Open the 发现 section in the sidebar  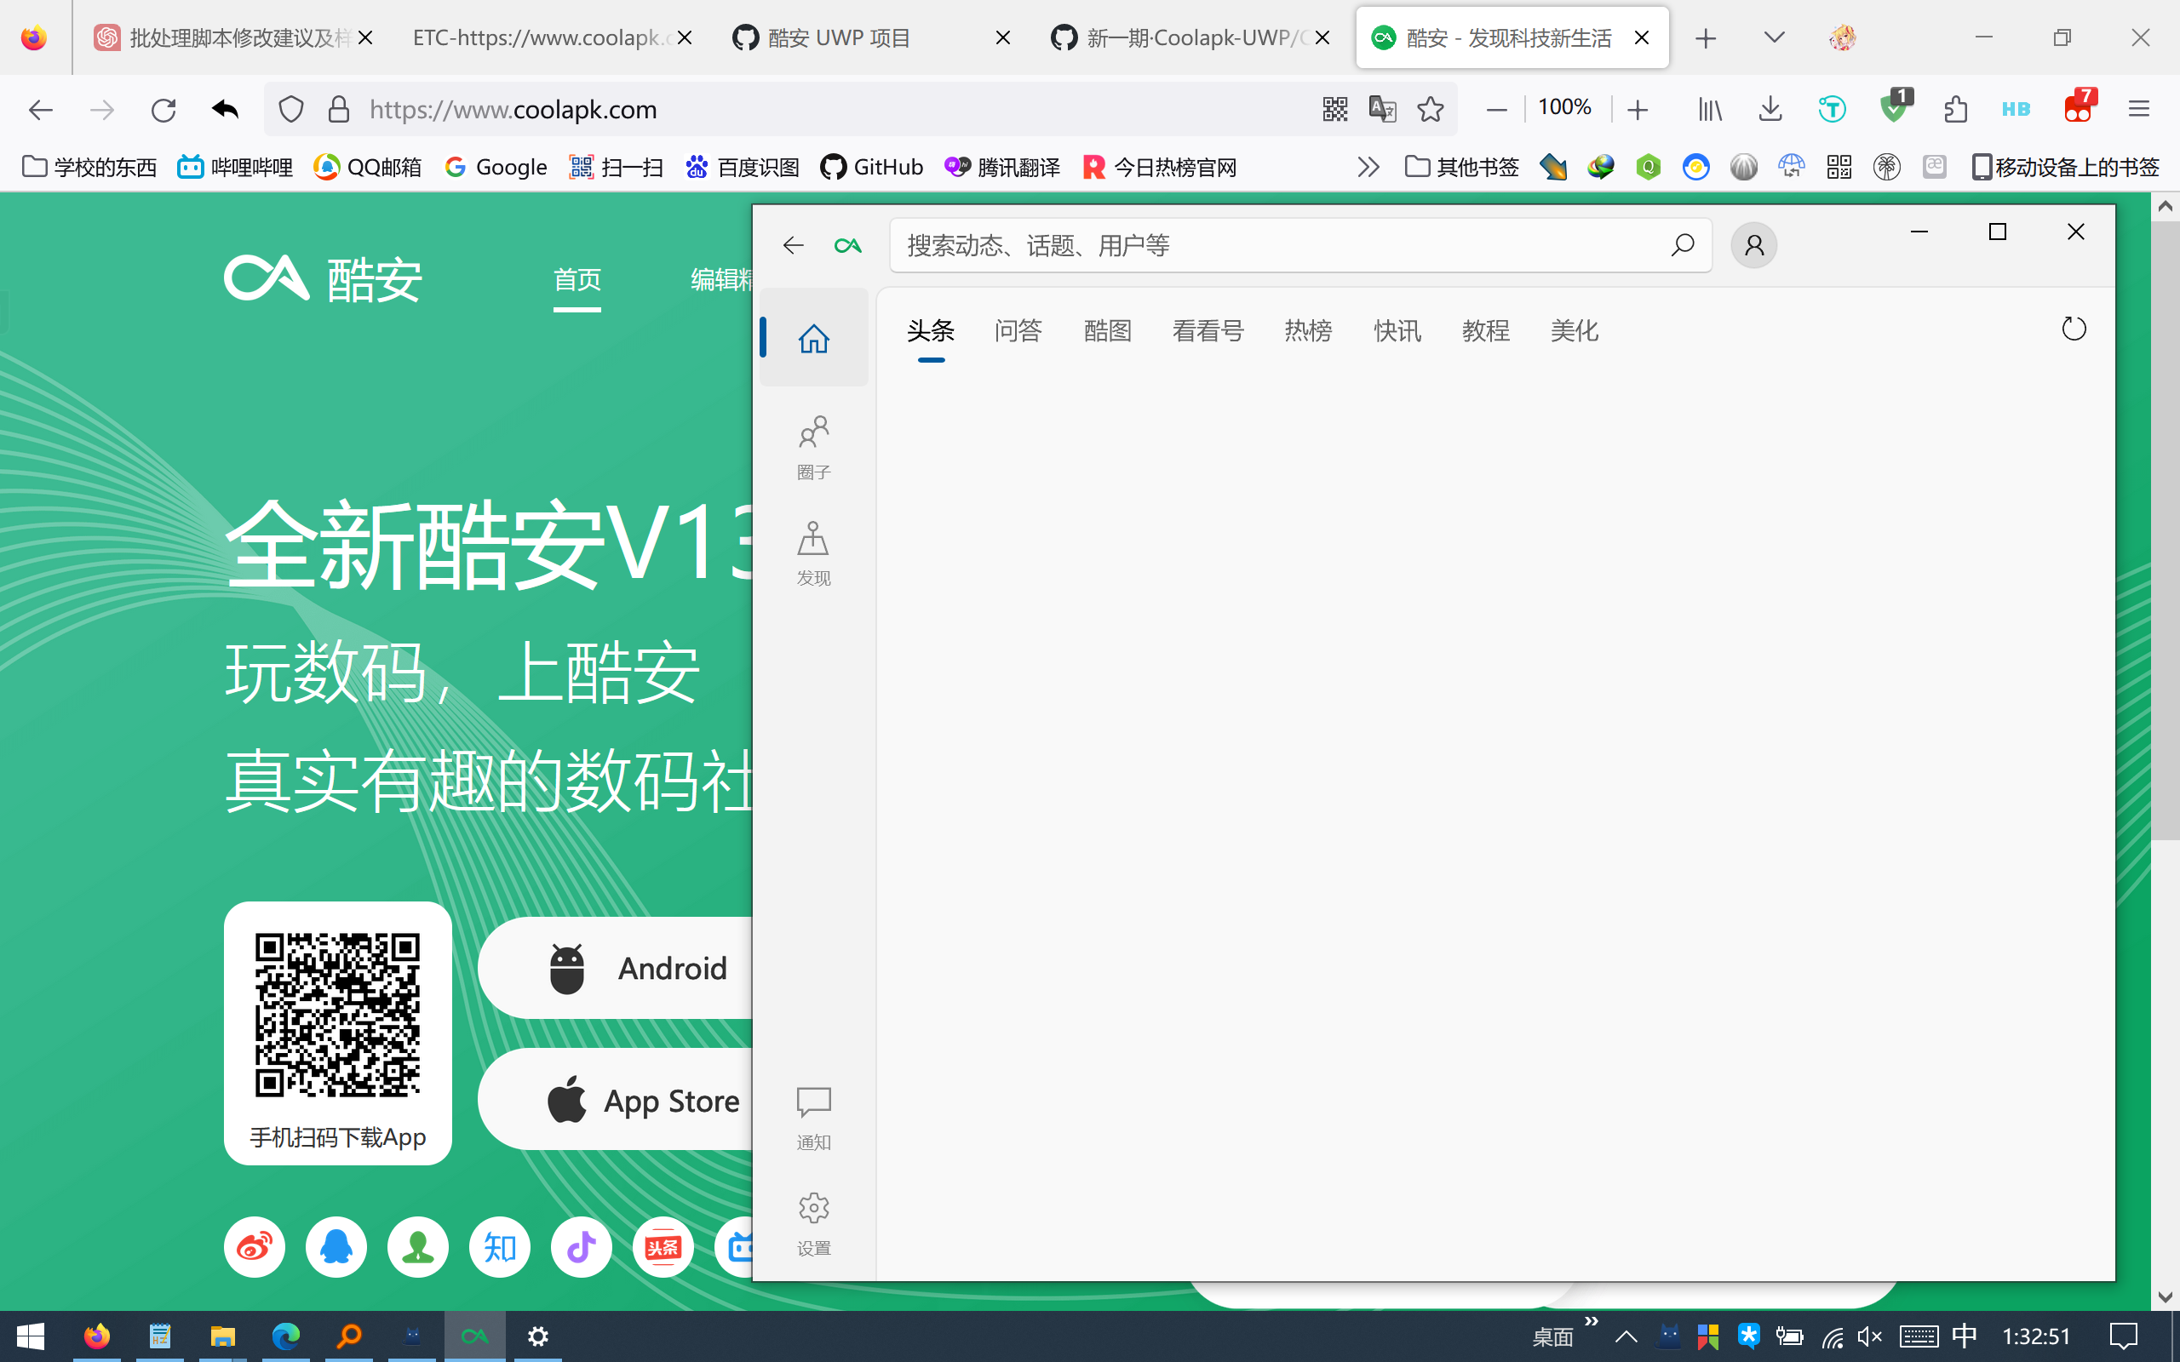812,552
